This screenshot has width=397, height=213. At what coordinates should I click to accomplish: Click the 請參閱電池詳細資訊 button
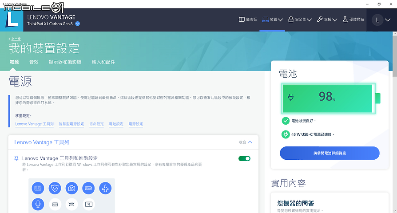330,153
